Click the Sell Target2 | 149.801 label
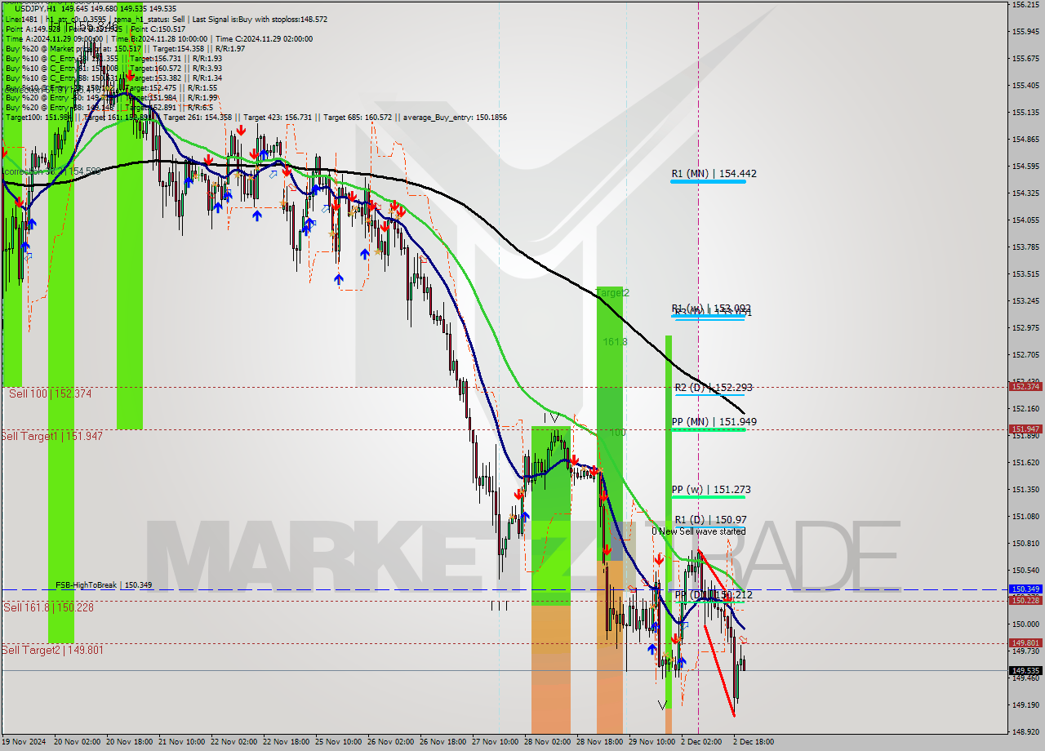Image resolution: width=1045 pixels, height=751 pixels. [x=52, y=650]
